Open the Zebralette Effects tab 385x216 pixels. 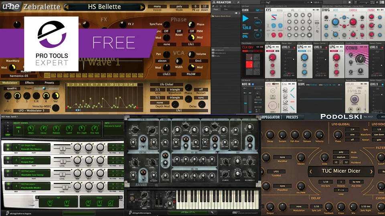pyautogui.click(x=29, y=83)
